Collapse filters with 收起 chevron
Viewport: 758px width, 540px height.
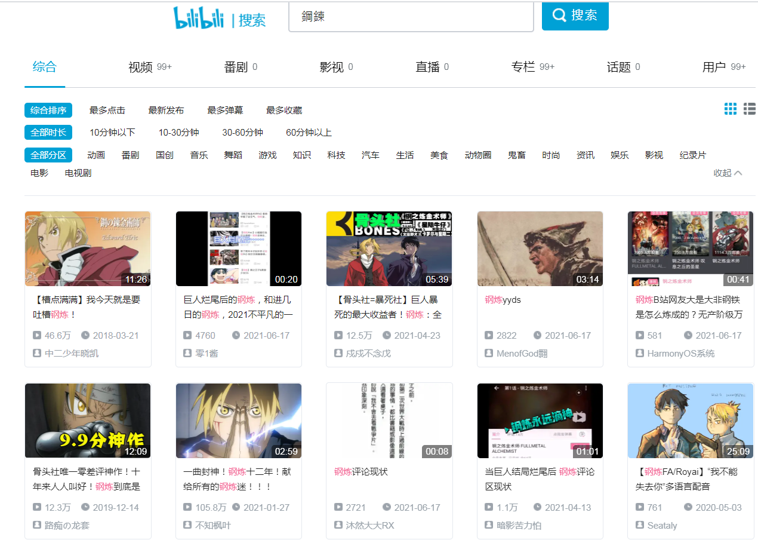[x=728, y=173]
